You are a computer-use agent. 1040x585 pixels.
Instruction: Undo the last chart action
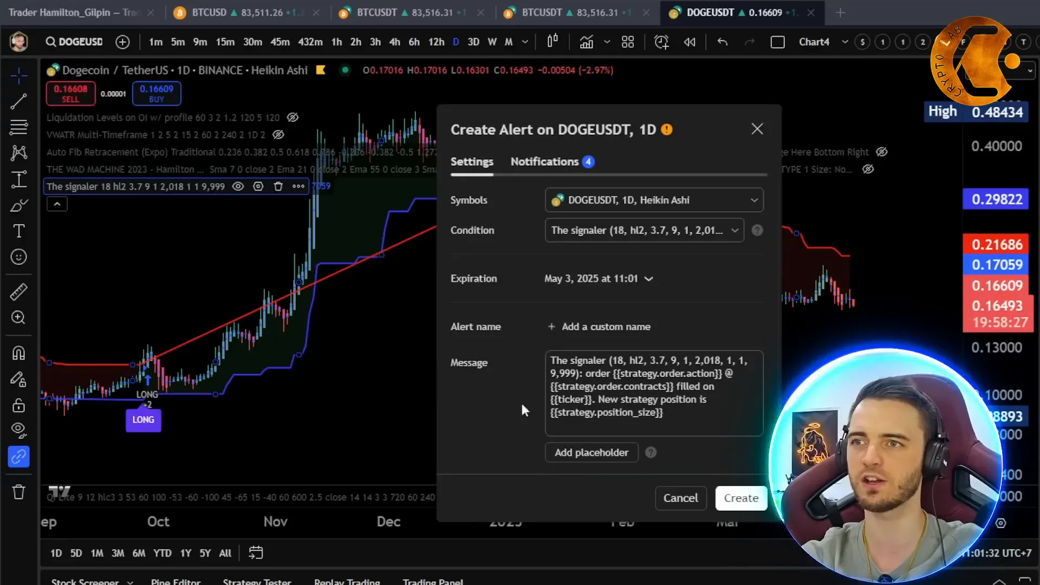pos(722,42)
